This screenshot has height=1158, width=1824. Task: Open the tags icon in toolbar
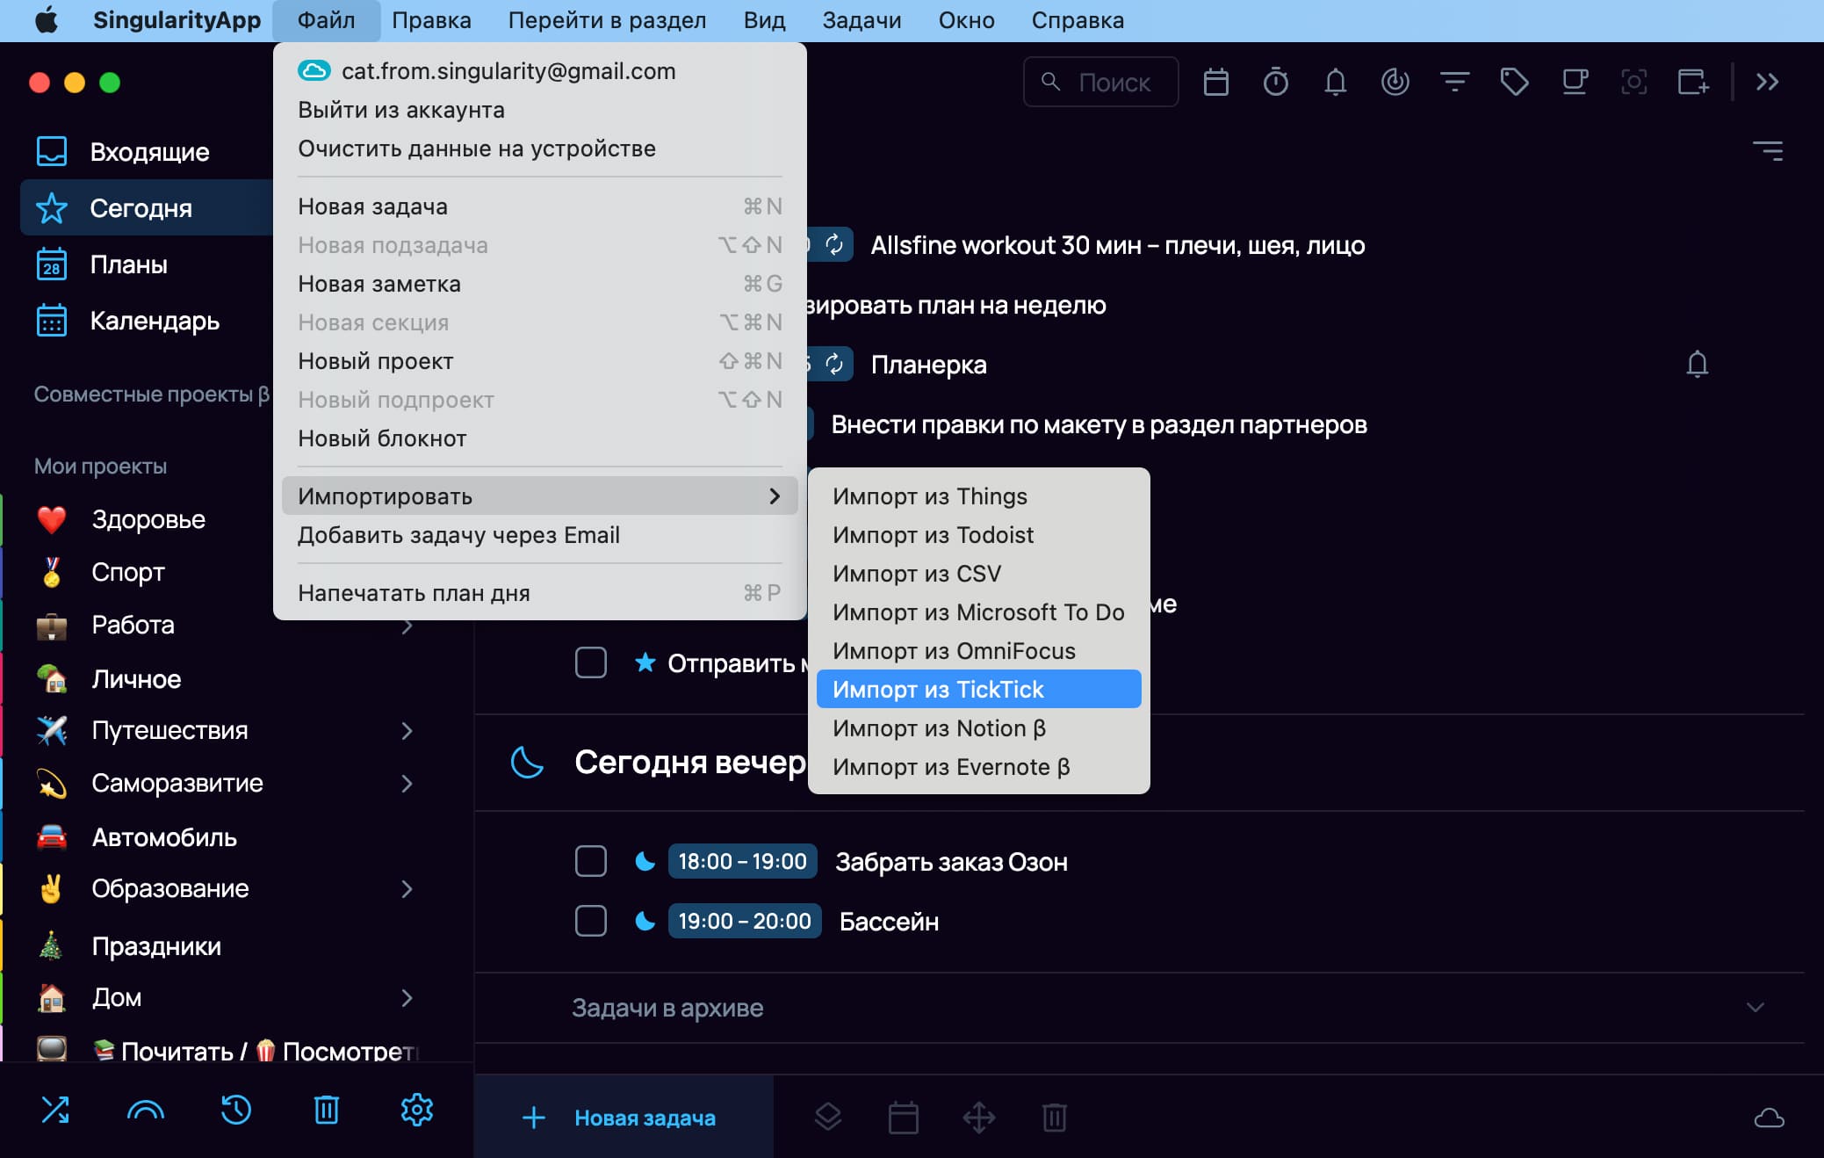pos(1514,82)
